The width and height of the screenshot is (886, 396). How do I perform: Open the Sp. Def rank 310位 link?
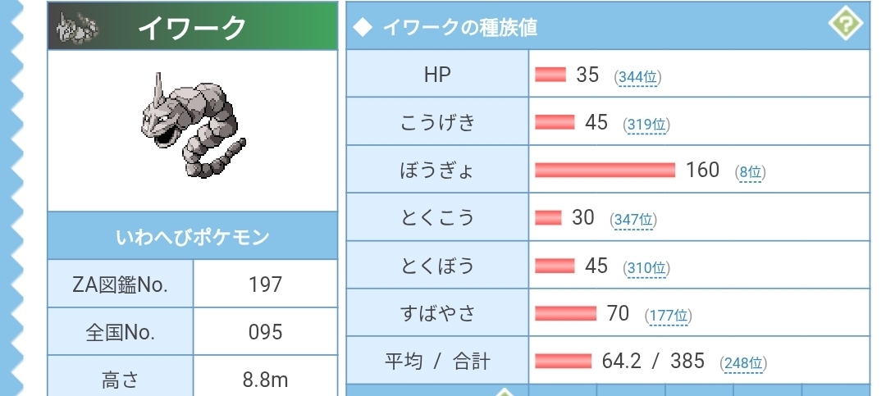(647, 268)
